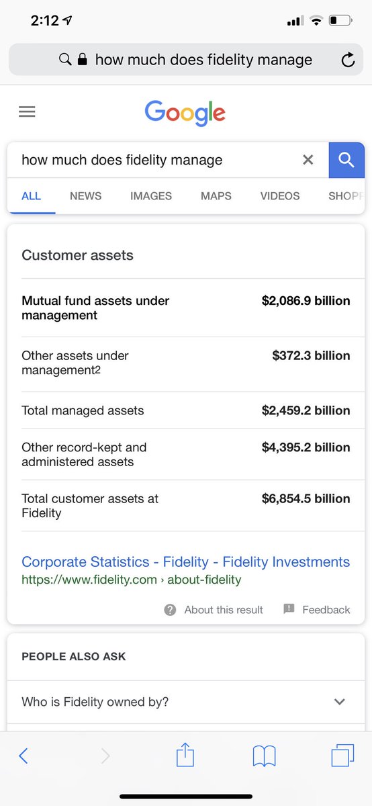Show open Safari tabs icon
This screenshot has height=806, width=372.
(x=342, y=756)
